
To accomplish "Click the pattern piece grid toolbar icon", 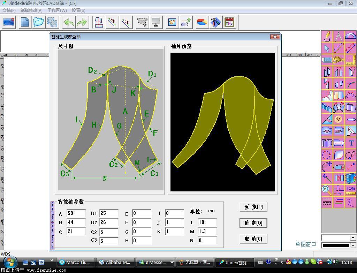I will (x=99, y=22).
